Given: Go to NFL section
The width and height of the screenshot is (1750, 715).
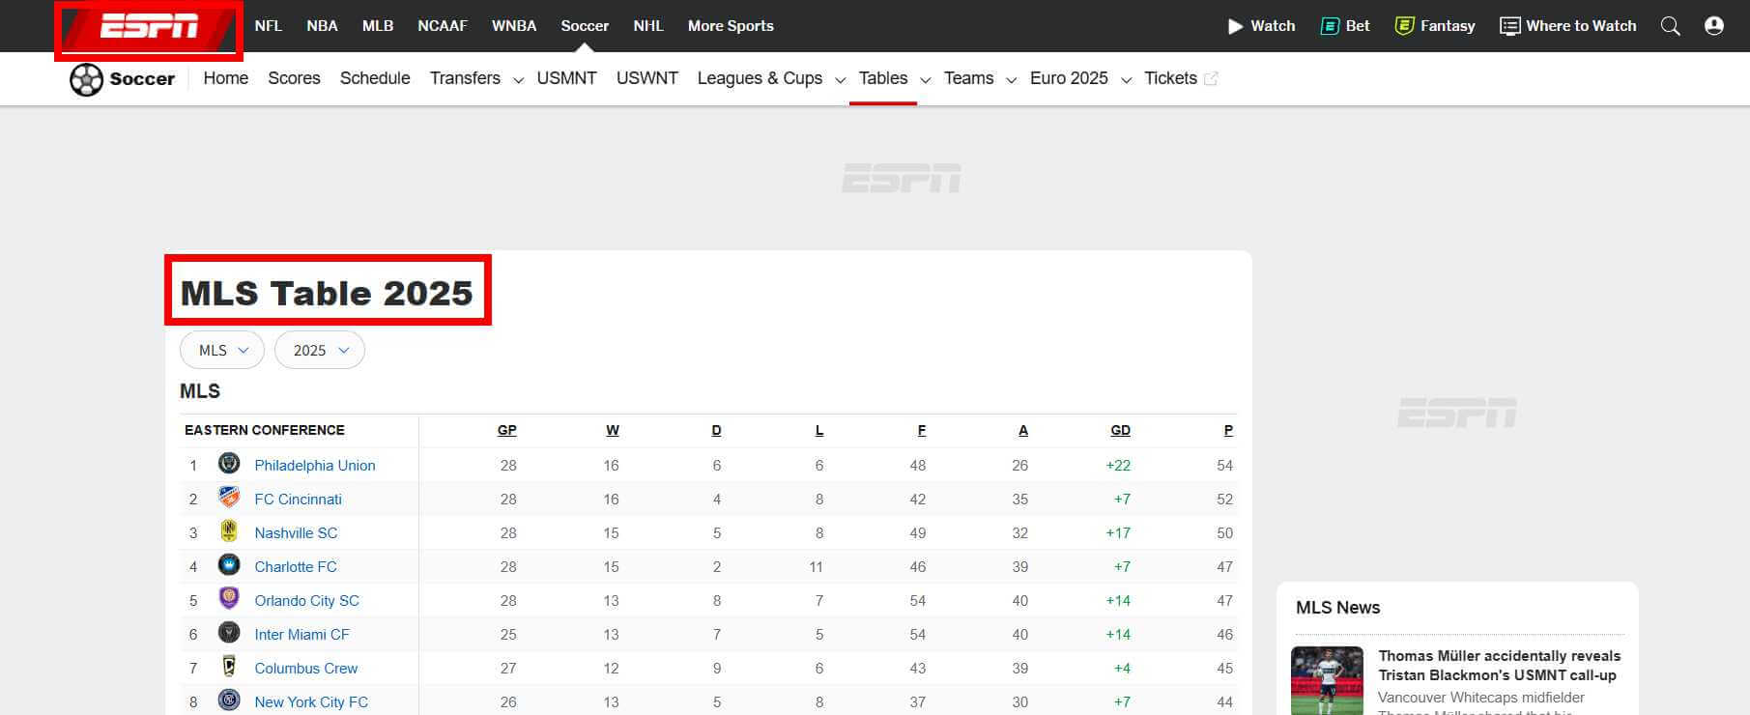Looking at the screenshot, I should pos(269,26).
